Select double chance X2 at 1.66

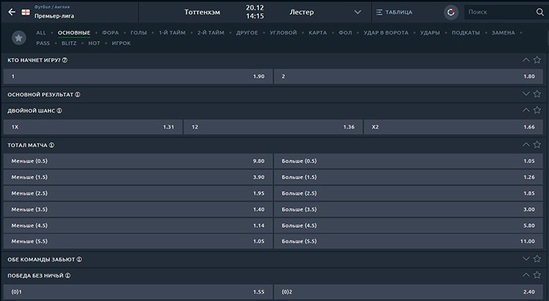coord(453,127)
